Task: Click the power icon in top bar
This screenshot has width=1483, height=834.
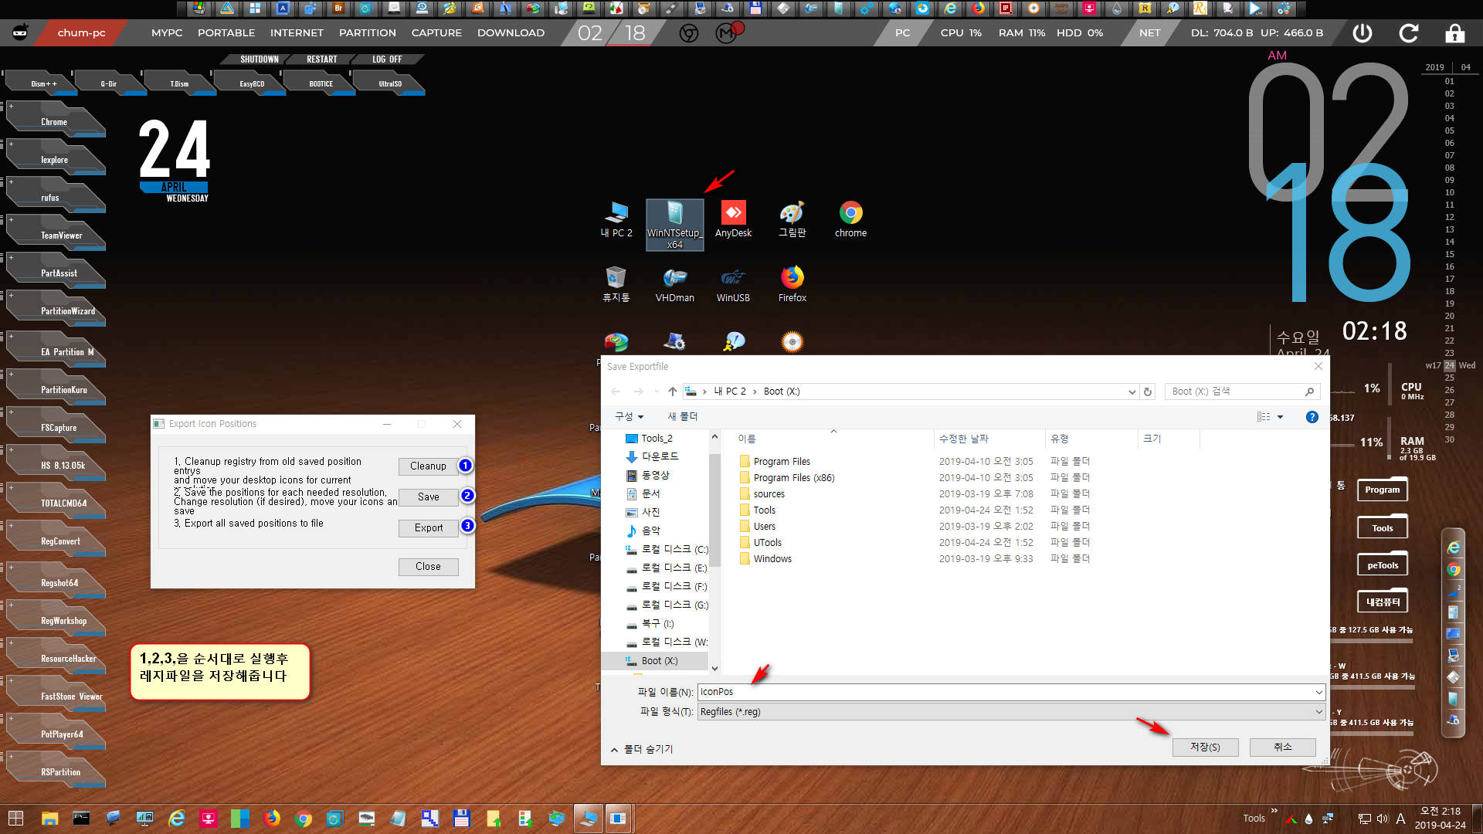Action: pyautogui.click(x=1363, y=33)
